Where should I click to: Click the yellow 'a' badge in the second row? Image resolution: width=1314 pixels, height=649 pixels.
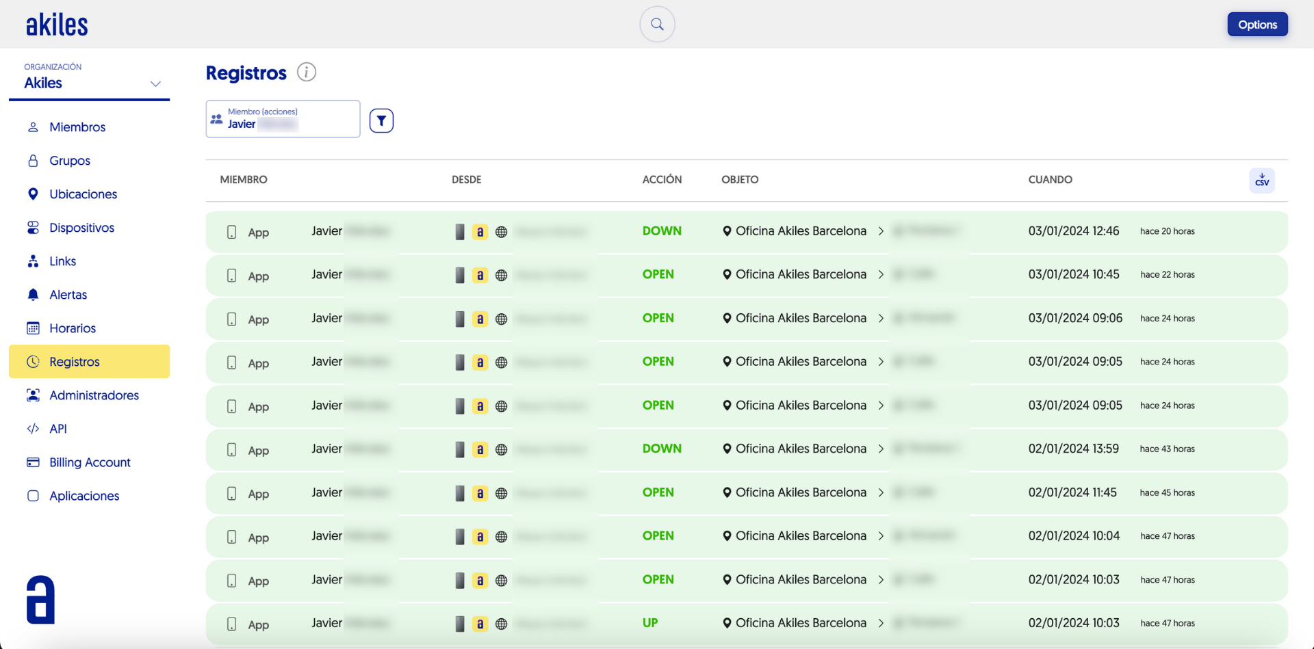pos(480,275)
